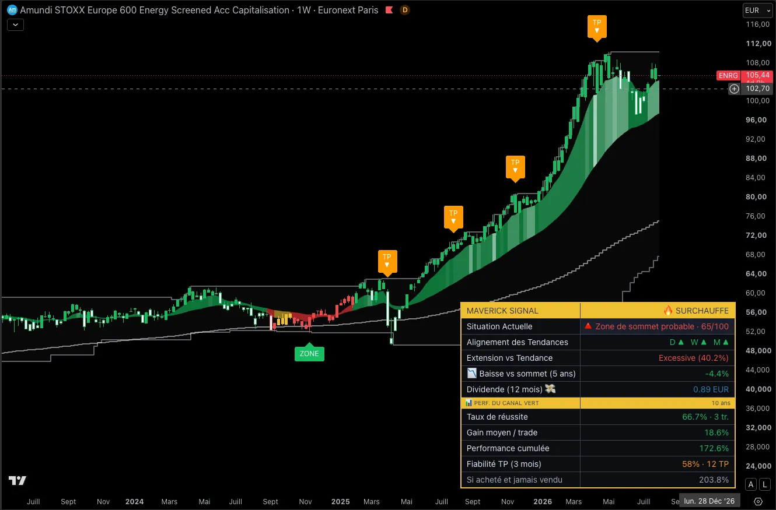The height and width of the screenshot is (510, 776).
Task: Click the Zone de sommet probable · 65/100 value
Action: (656, 326)
